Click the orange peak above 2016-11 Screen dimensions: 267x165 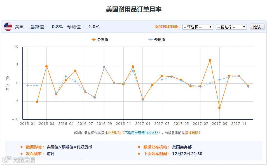(133, 67)
